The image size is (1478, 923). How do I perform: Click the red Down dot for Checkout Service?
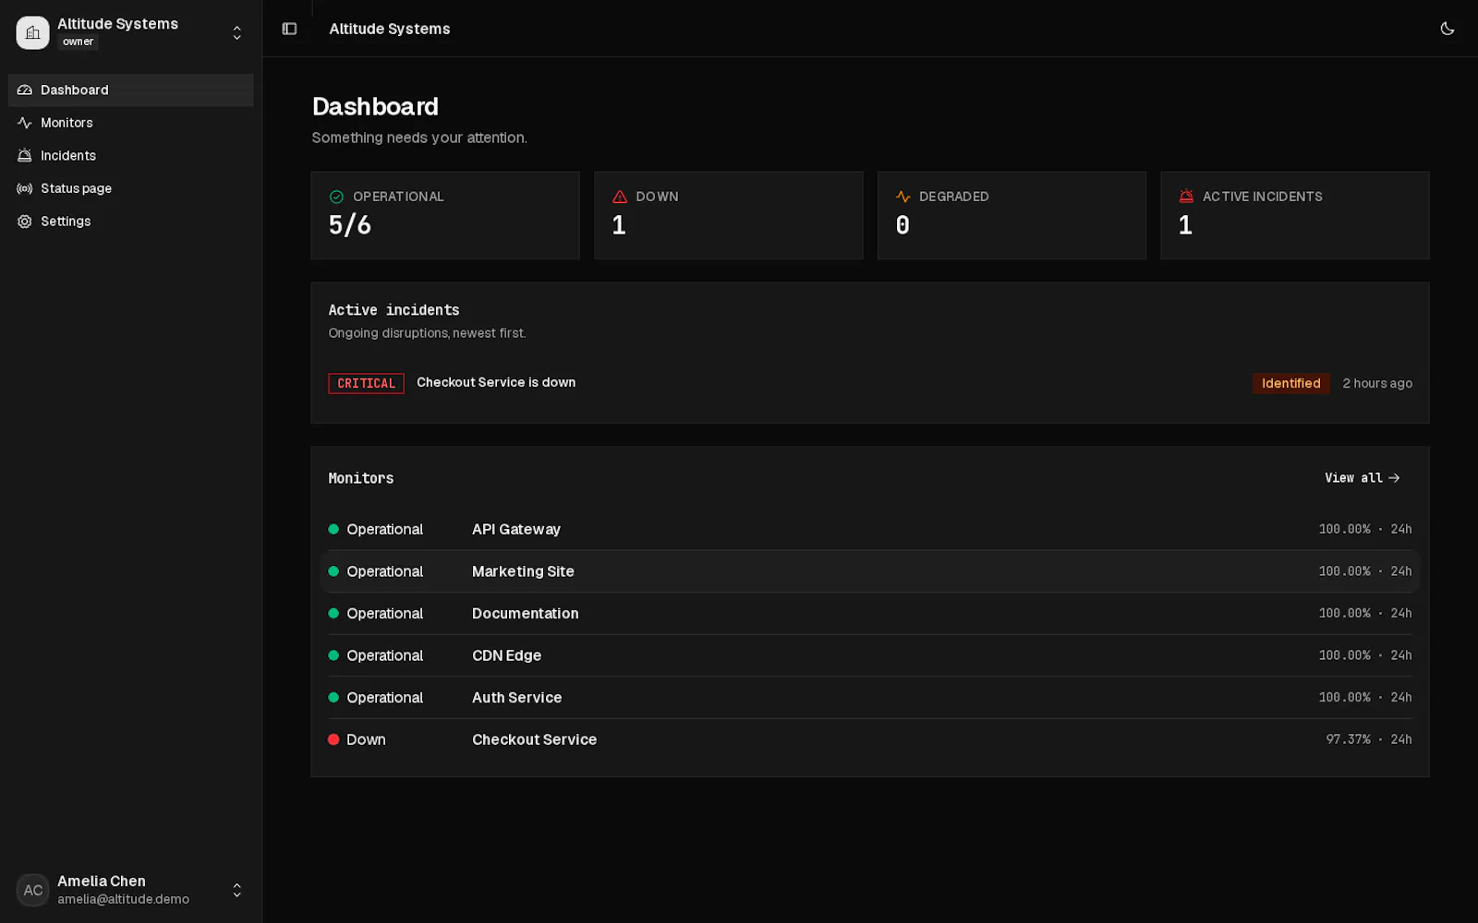tap(333, 739)
